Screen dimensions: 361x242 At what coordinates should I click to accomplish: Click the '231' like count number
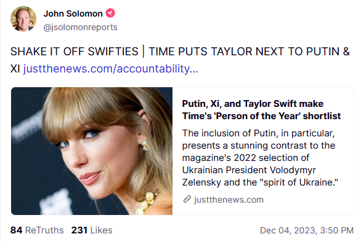(79, 230)
